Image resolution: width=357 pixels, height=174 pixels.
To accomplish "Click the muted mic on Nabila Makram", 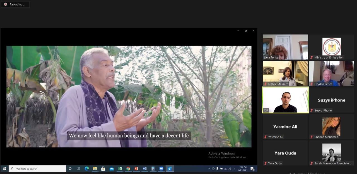I will point(266,84).
